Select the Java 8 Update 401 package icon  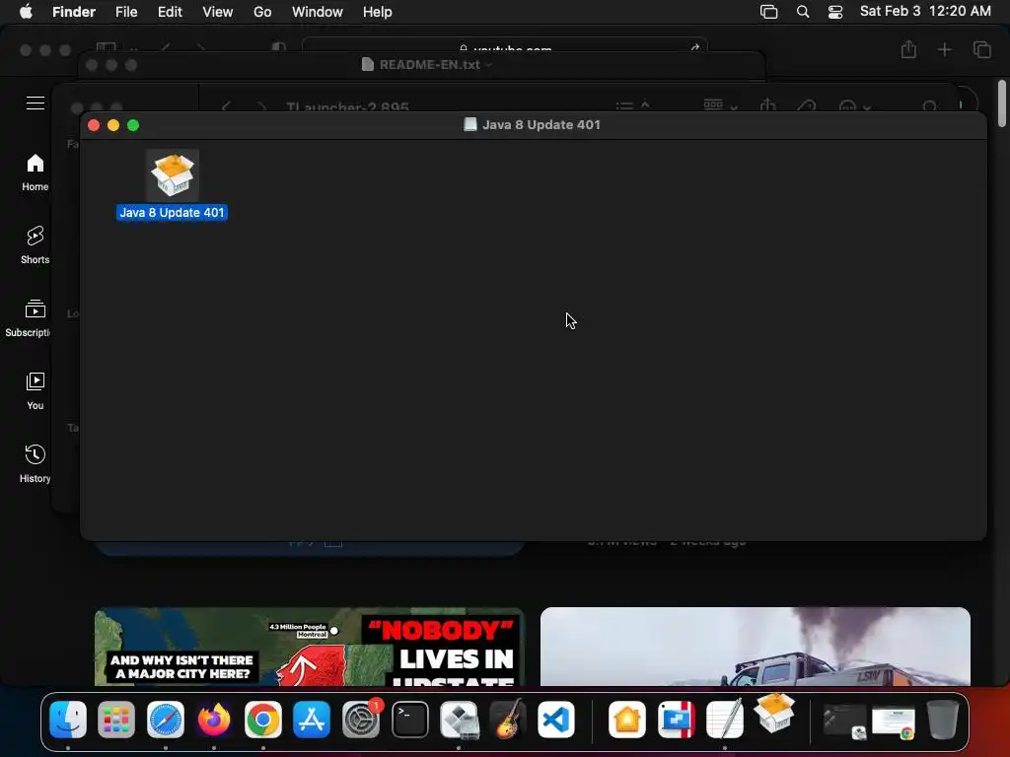coord(172,175)
